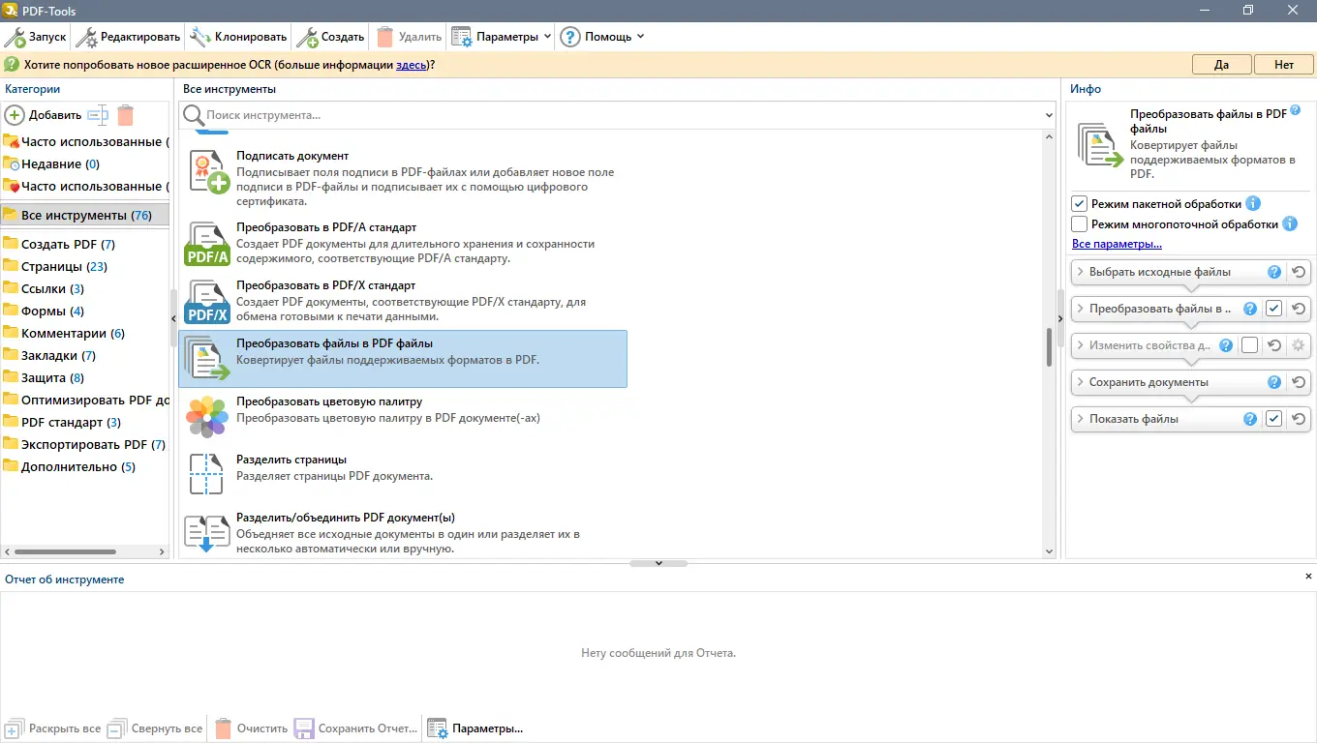This screenshot has height=743, width=1317.
Task: Click the Создать toolbar button
Action: (331, 37)
